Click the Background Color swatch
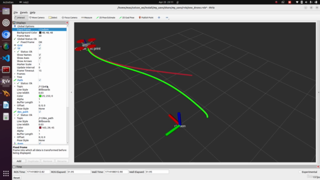 tap(40, 32)
